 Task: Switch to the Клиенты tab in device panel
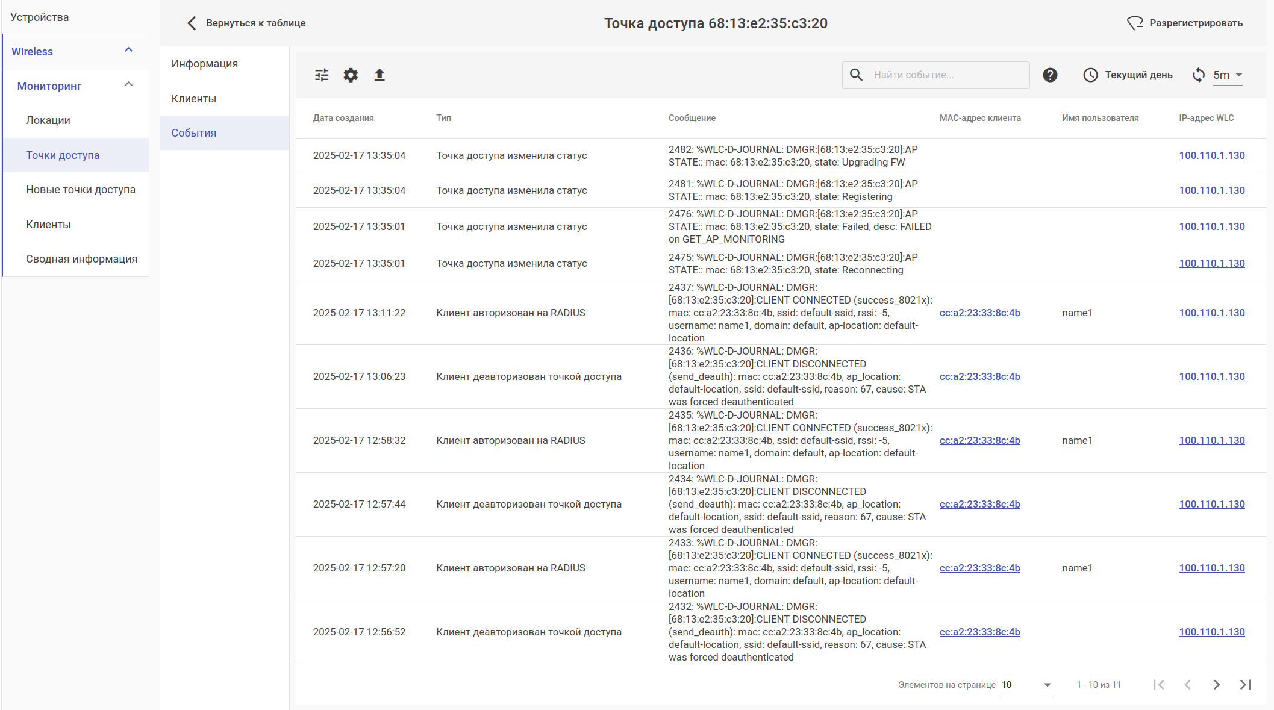tap(194, 99)
